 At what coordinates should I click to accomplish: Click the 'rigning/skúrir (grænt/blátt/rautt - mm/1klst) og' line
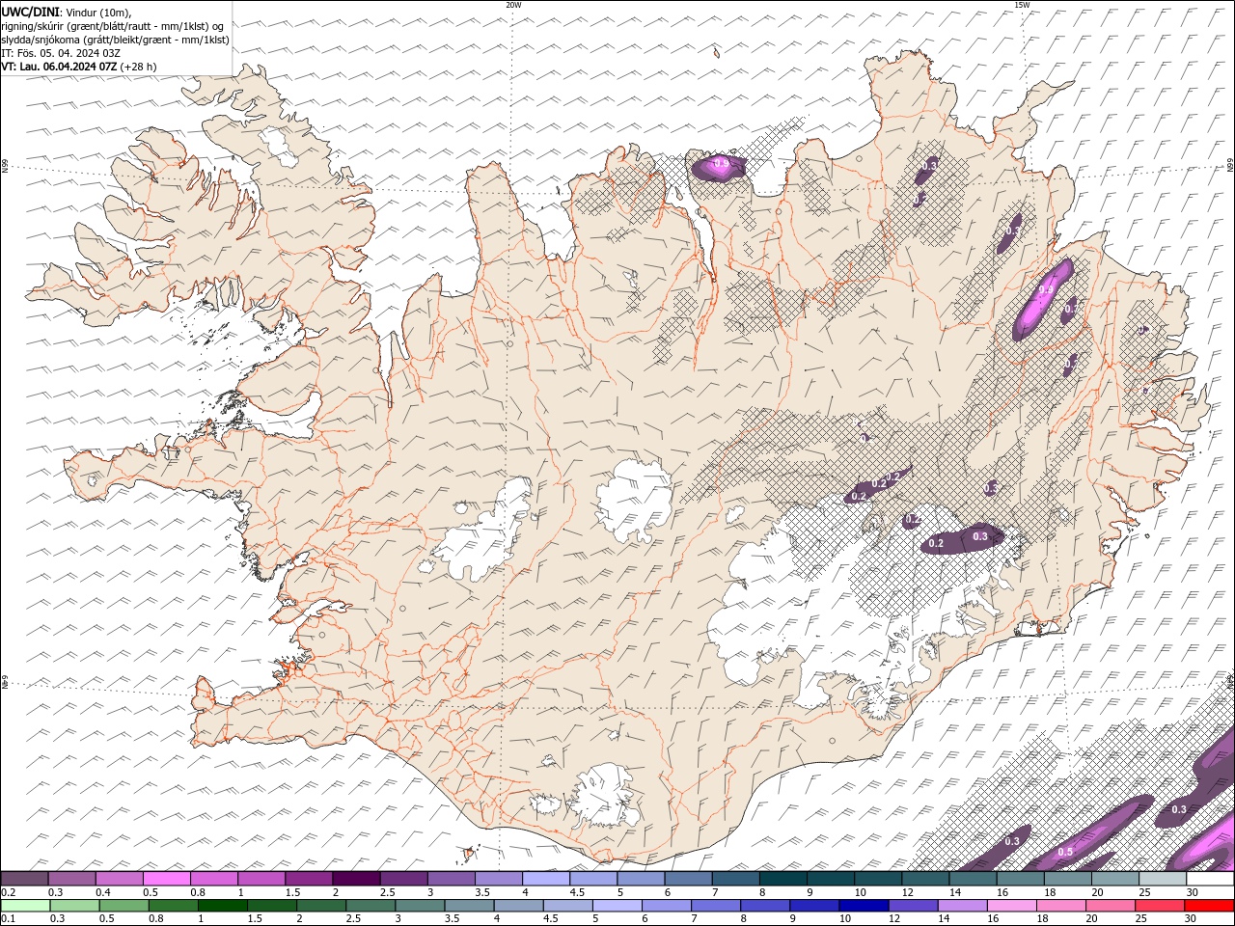tap(113, 25)
